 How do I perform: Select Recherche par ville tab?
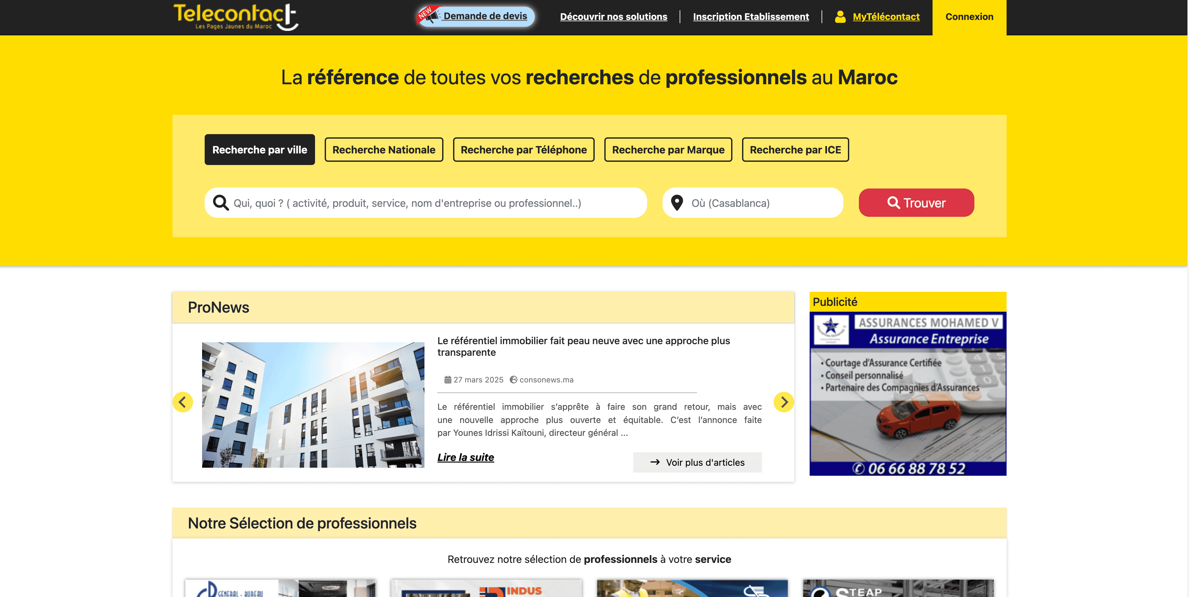[x=259, y=150]
